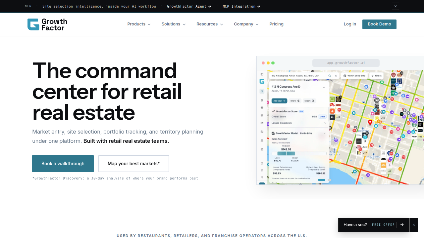Expand the Solutions menu
The width and height of the screenshot is (424, 238).
(174, 24)
